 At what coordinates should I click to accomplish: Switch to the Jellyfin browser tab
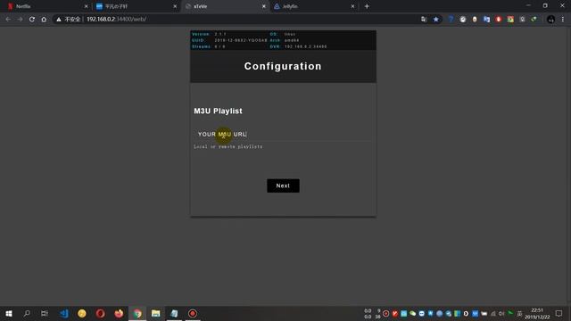(x=313, y=6)
